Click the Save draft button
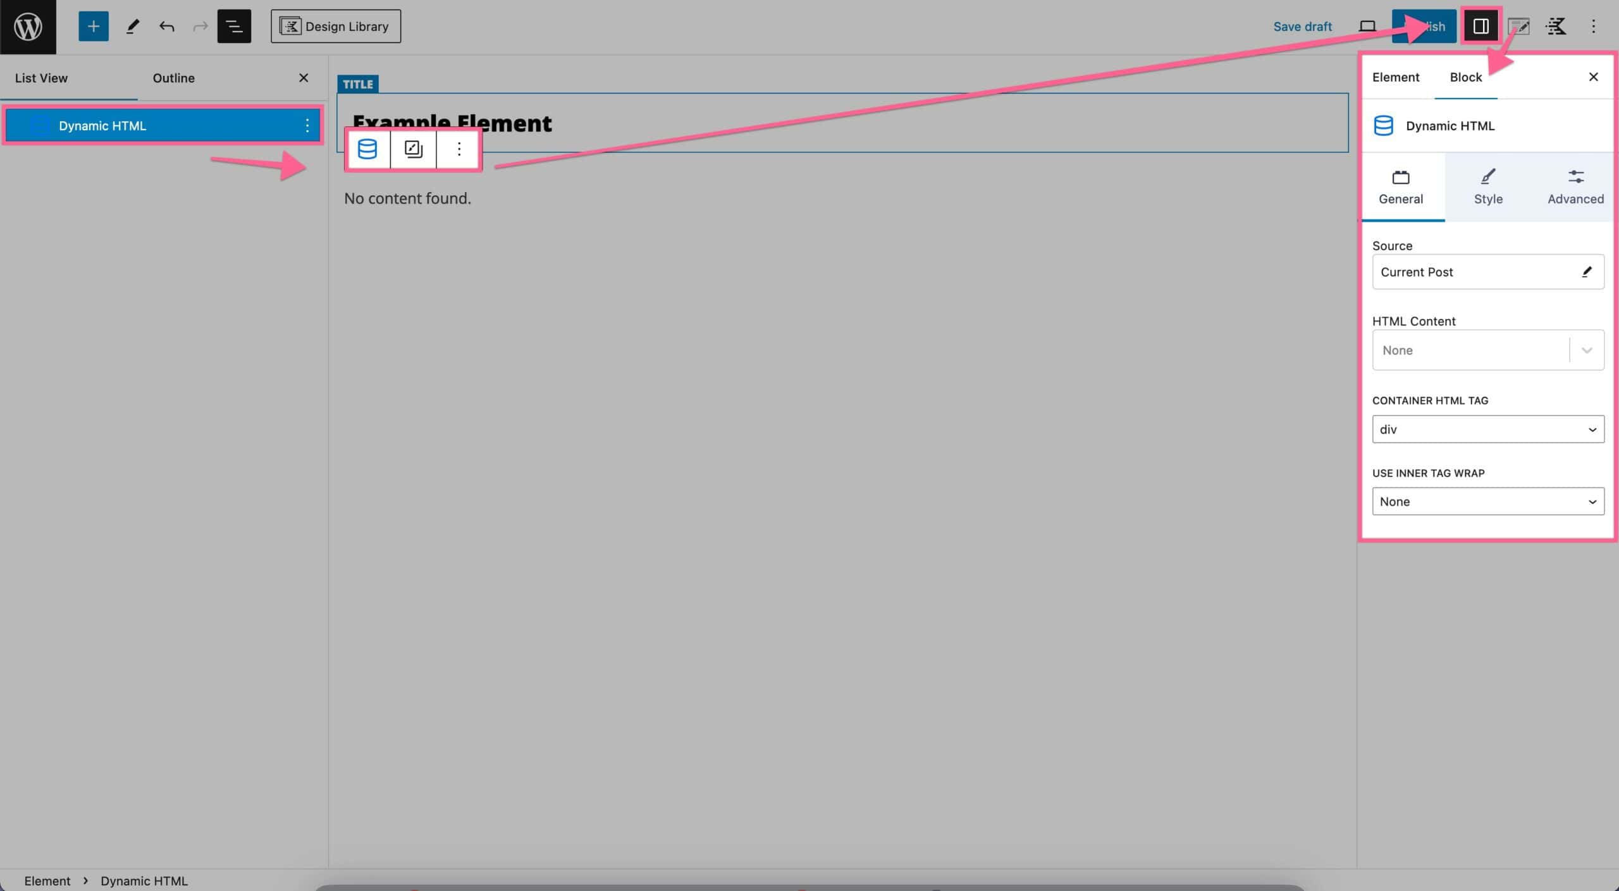 [1302, 25]
